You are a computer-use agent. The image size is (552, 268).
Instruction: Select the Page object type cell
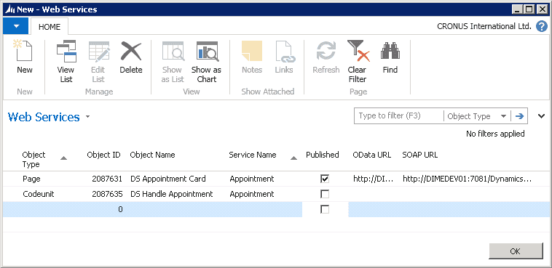coord(31,179)
